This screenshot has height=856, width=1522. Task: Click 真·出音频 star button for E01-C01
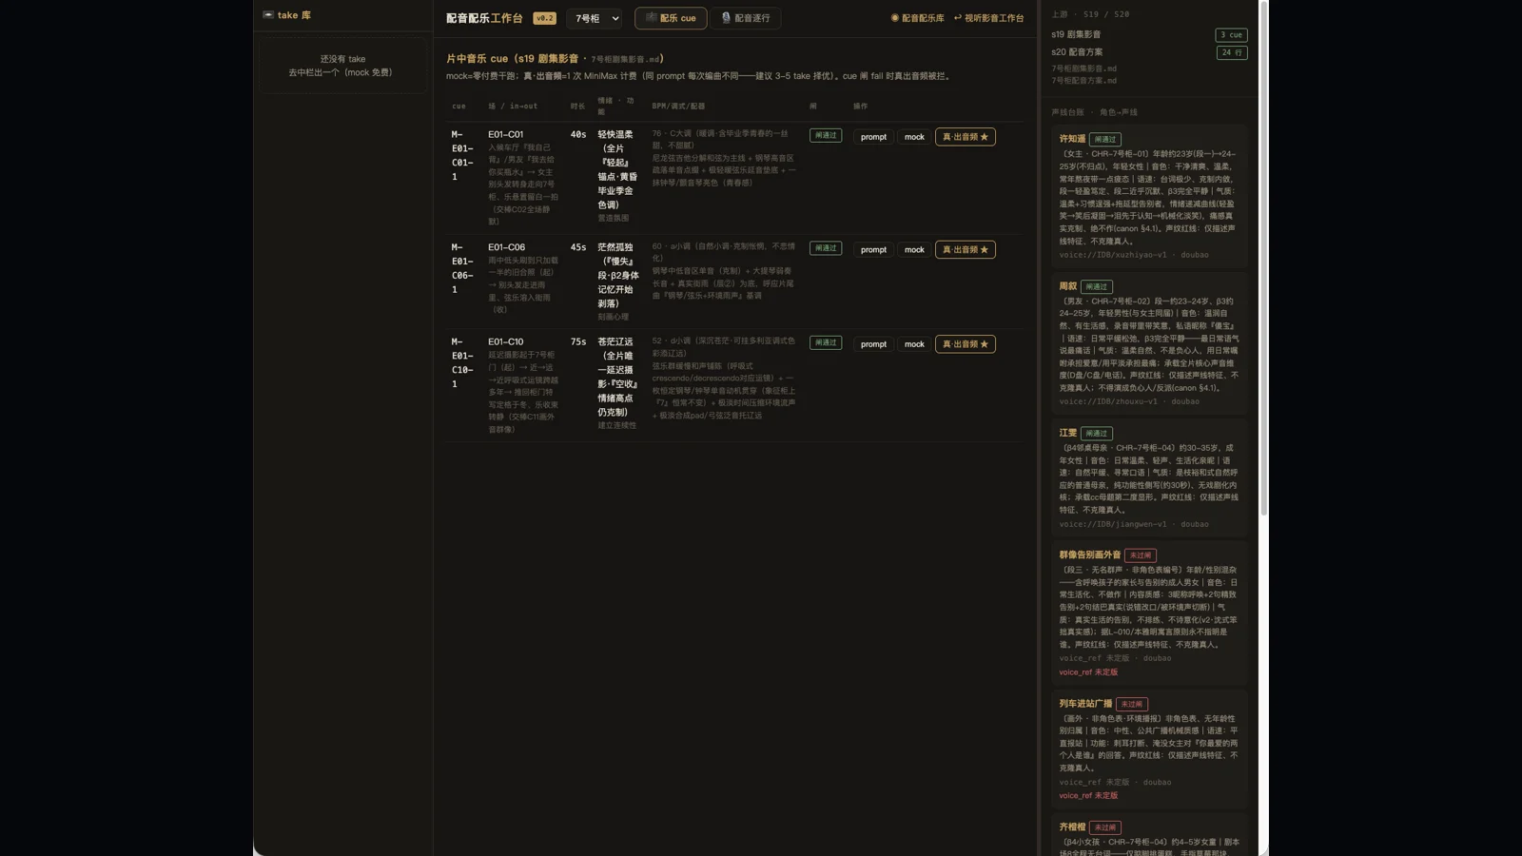(x=966, y=137)
